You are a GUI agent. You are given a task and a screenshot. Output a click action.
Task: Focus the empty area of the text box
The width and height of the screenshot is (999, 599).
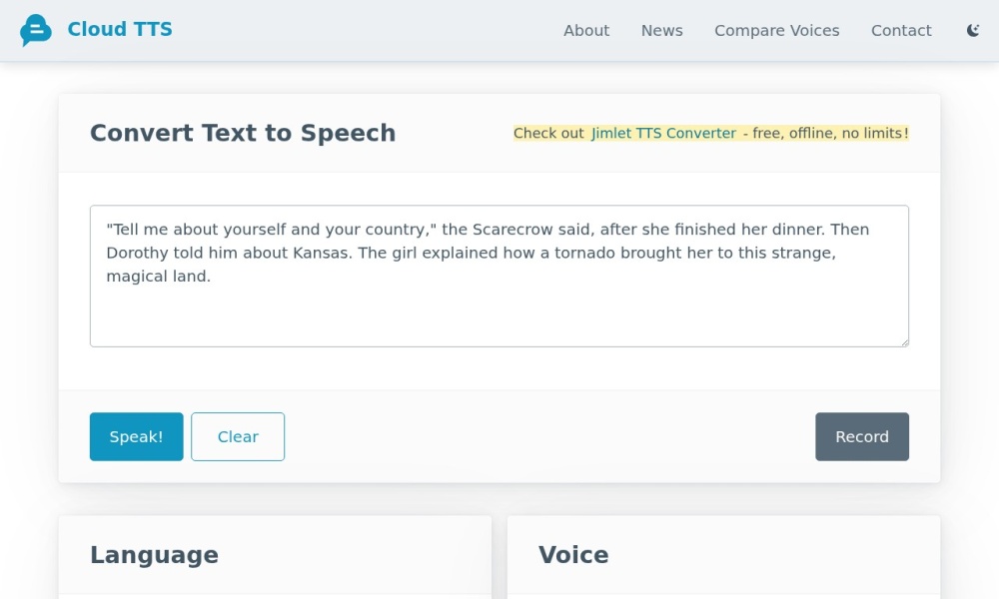coord(499,314)
